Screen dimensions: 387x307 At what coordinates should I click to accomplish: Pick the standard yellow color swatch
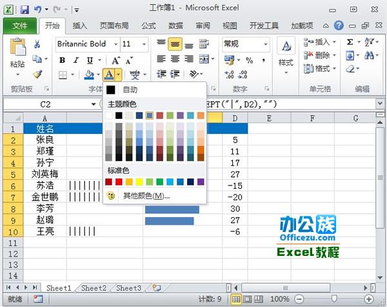coord(139,182)
